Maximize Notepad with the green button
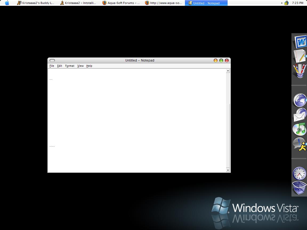This screenshot has height=230, width=307. 221,60
